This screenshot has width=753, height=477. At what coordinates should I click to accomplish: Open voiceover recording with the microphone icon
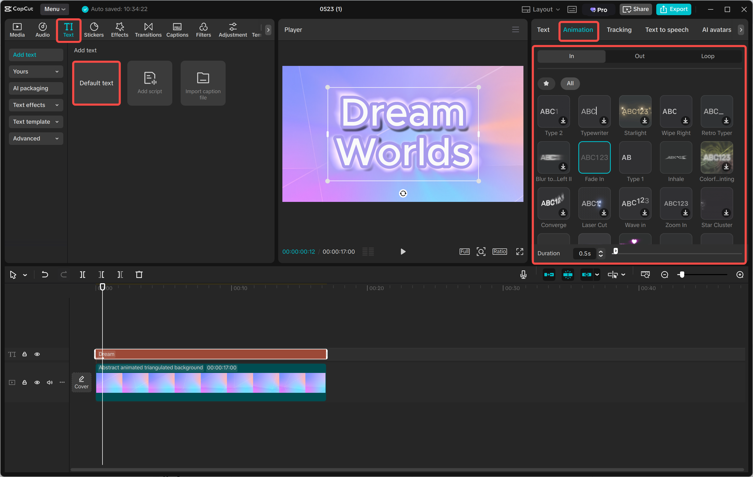(x=523, y=274)
